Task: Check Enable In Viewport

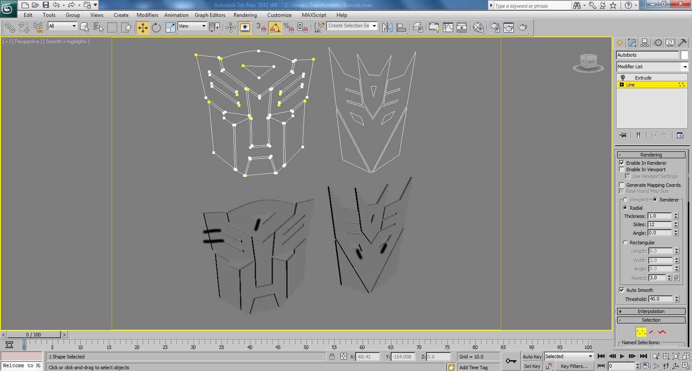Action: (x=622, y=170)
